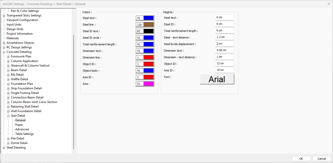The width and height of the screenshot is (333, 163).
Task: Click the Arial font button
Action: (217, 79)
